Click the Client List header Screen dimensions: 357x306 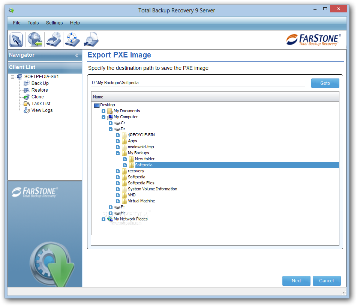[x=45, y=68]
